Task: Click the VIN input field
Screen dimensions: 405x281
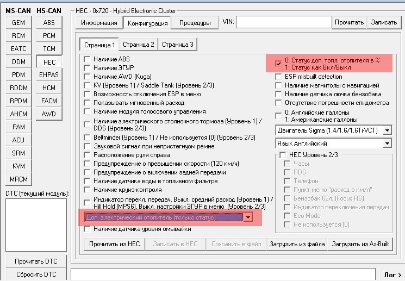Action: pos(284,22)
